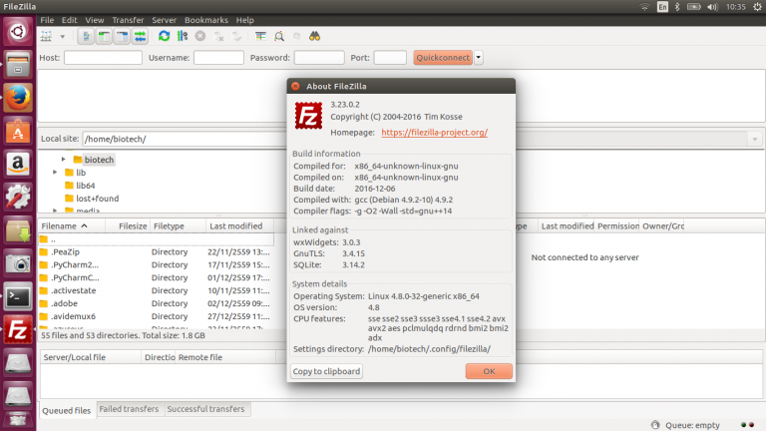Screen dimensions: 766x431
Task: Sort by Filename column header
Action: (x=72, y=226)
